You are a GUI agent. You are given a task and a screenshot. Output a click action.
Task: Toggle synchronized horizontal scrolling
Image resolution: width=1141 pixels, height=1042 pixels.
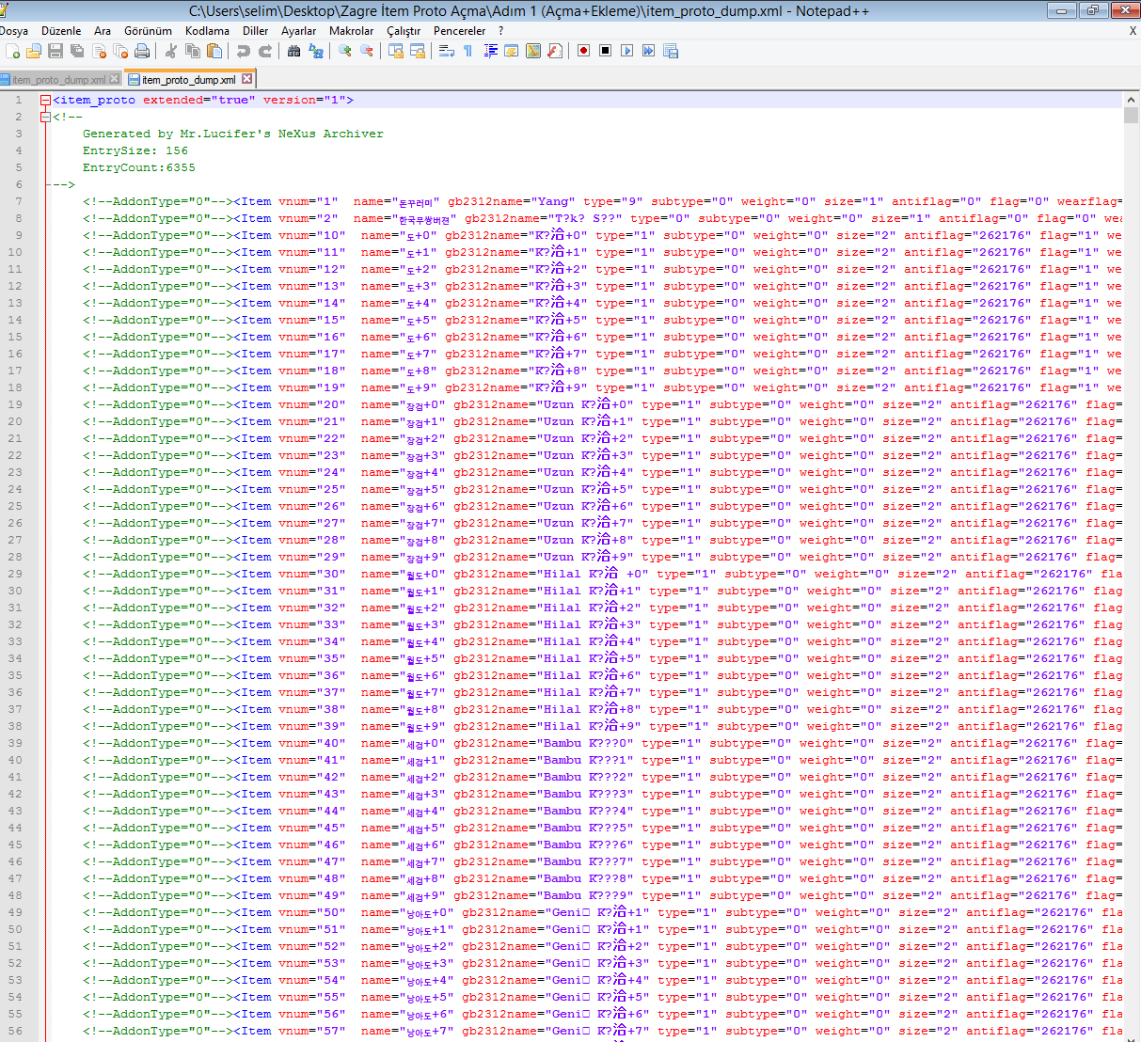pyautogui.click(x=418, y=51)
